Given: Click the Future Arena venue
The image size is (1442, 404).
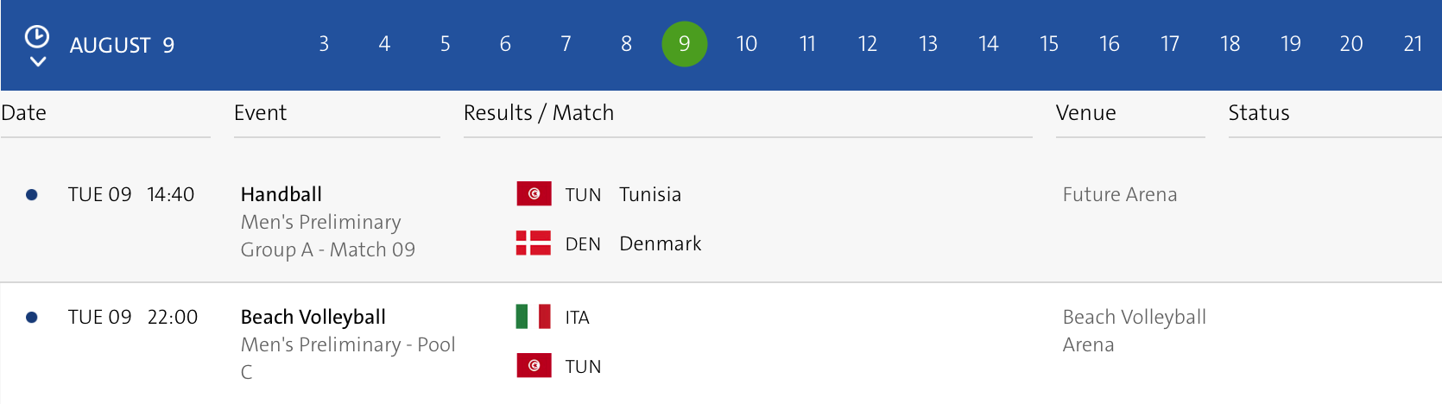Looking at the screenshot, I should [1119, 194].
